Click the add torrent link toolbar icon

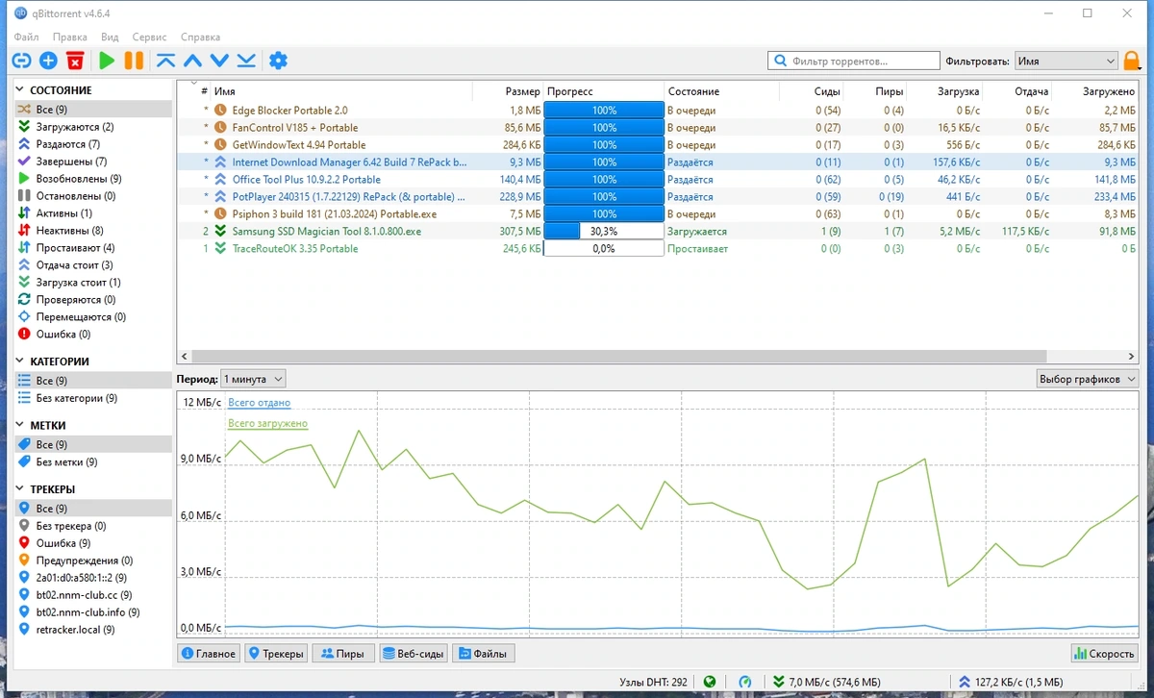pos(21,61)
